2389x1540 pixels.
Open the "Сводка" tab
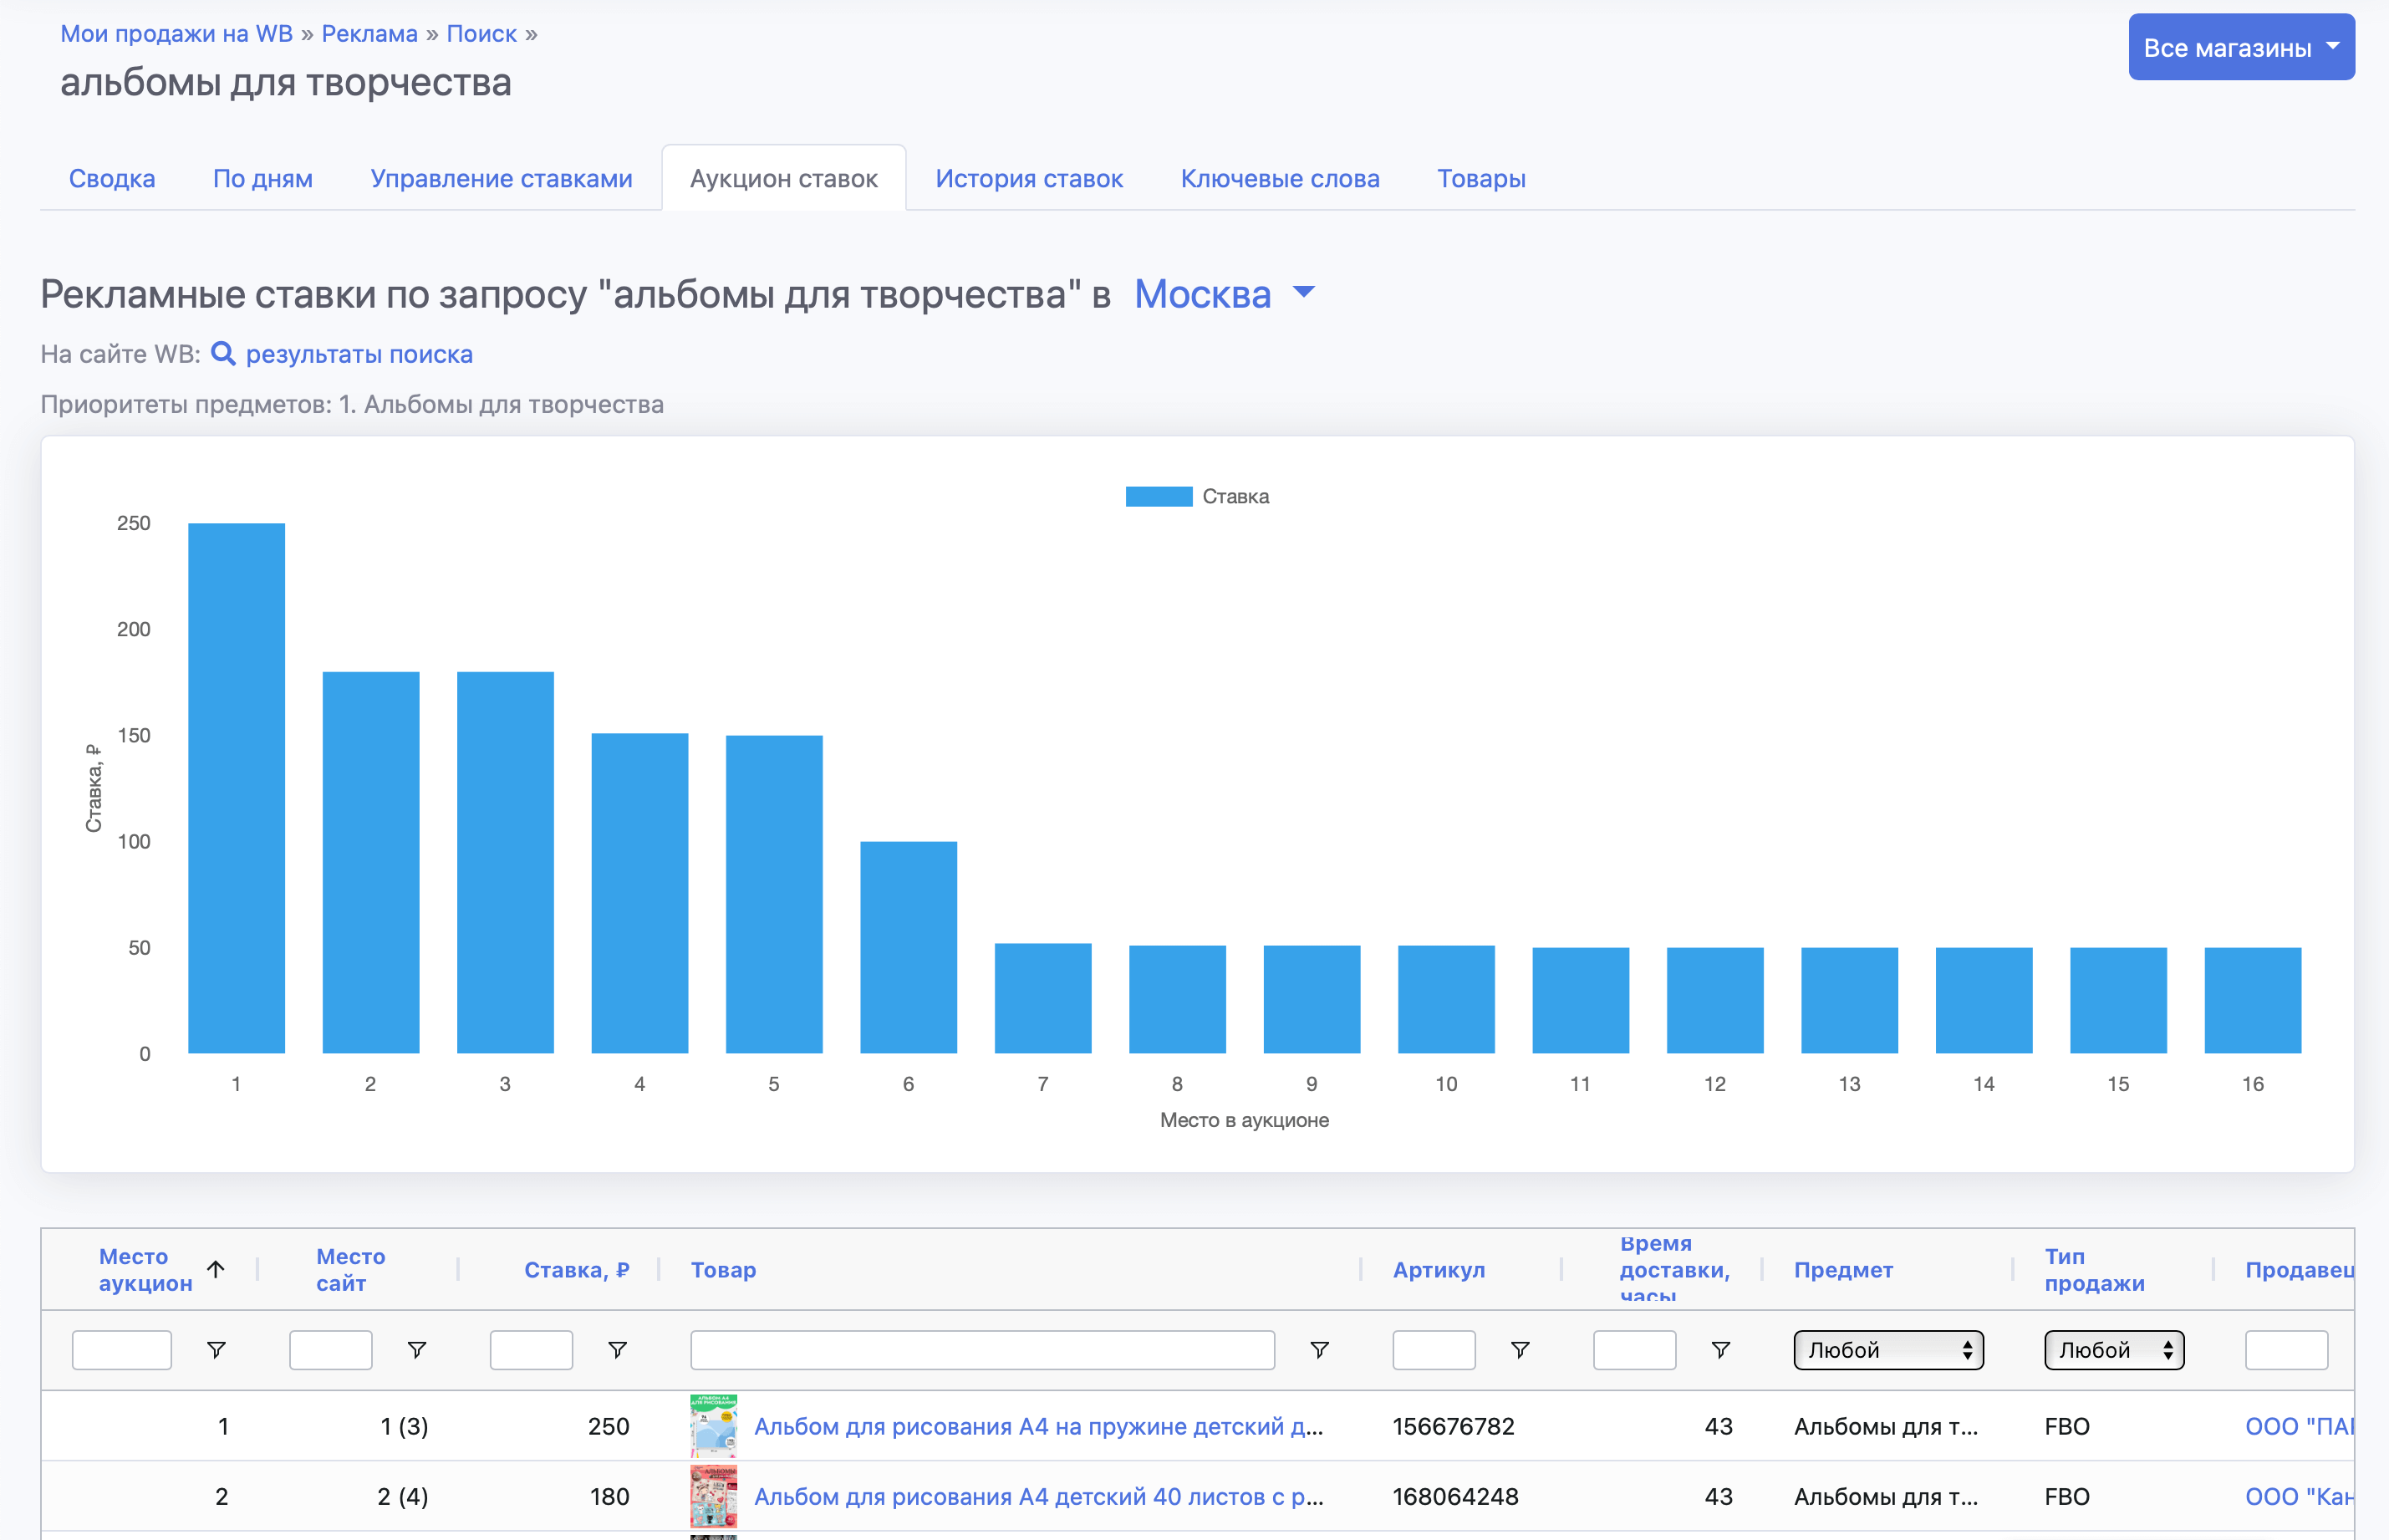click(112, 178)
